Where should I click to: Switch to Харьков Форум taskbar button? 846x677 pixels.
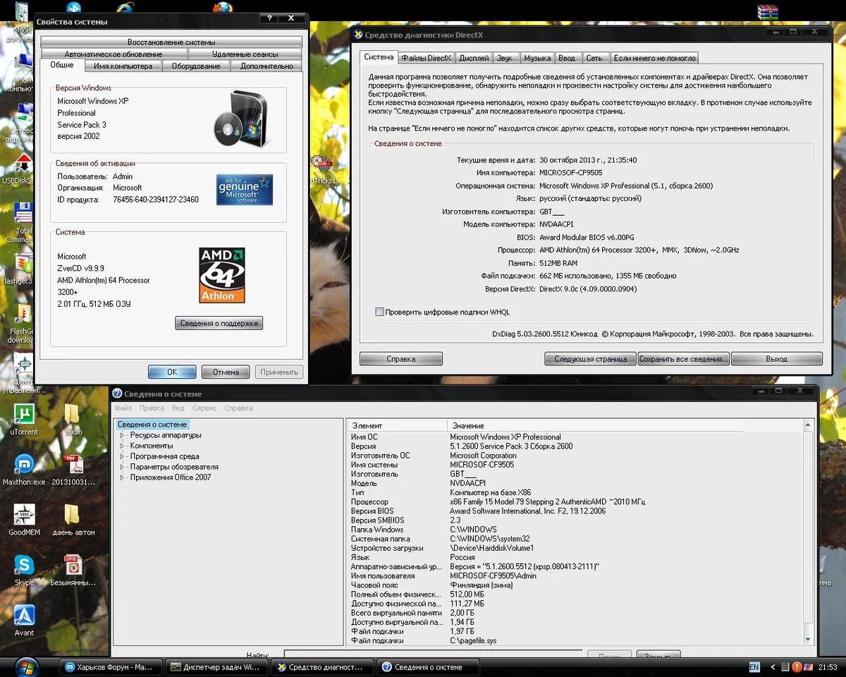pos(111,666)
